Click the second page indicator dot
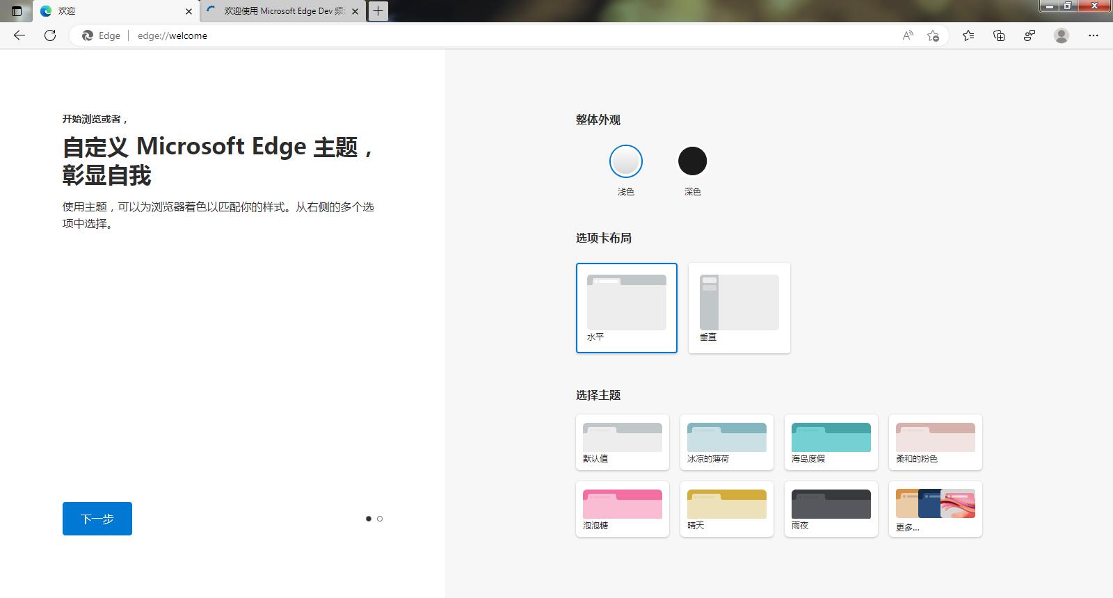Viewport: 1113px width, 598px height. 380,519
